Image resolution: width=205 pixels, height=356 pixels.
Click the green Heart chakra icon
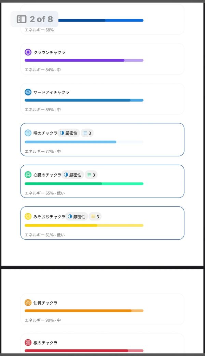point(28,175)
